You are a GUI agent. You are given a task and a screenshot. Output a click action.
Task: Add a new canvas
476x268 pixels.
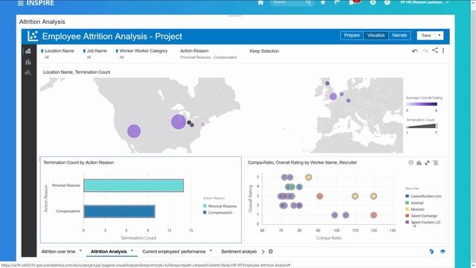pyautogui.click(x=271, y=252)
